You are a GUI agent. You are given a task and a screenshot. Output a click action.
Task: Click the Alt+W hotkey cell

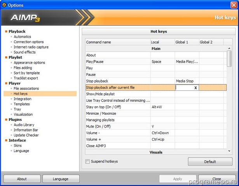click(162, 107)
